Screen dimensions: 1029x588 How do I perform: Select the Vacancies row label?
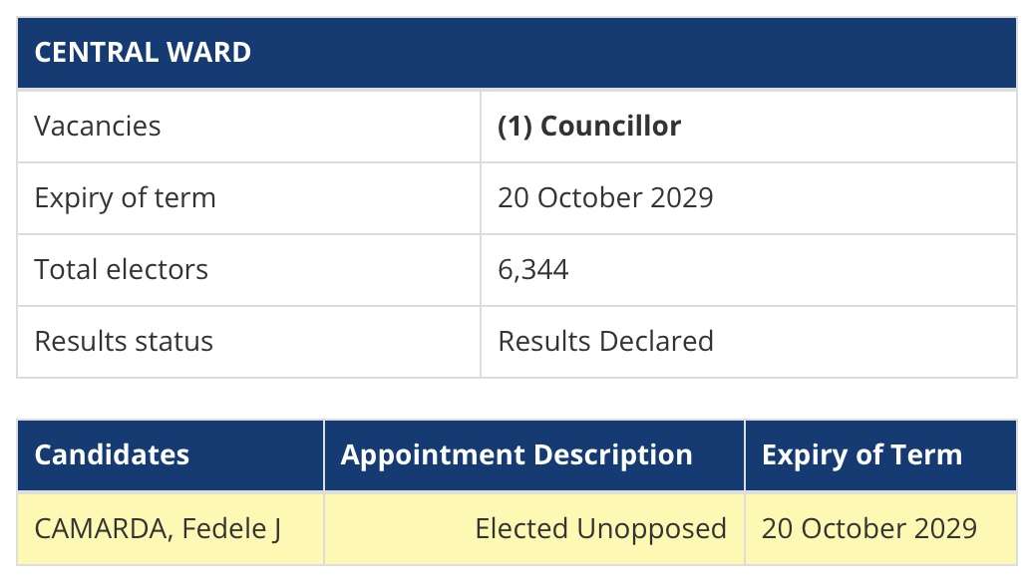(97, 127)
